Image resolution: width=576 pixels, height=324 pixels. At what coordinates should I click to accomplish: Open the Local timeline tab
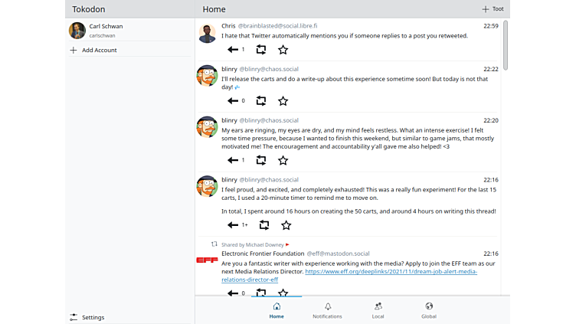(x=378, y=310)
